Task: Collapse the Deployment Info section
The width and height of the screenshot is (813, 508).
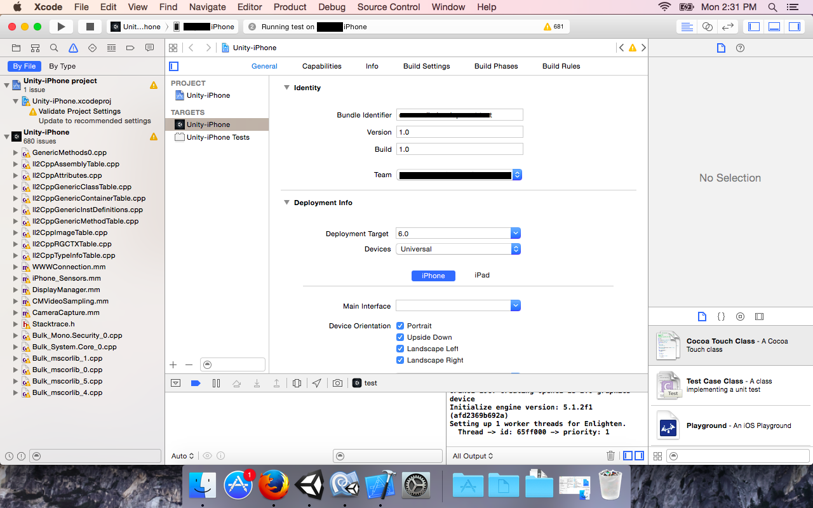Action: [x=286, y=203]
